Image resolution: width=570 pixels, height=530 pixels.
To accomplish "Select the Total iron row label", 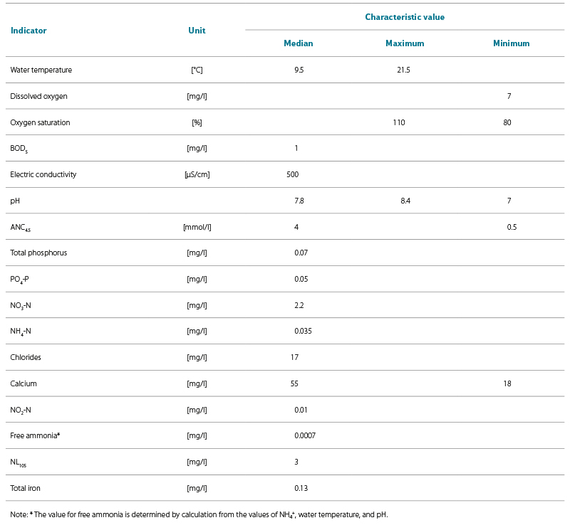I will pos(27,488).
